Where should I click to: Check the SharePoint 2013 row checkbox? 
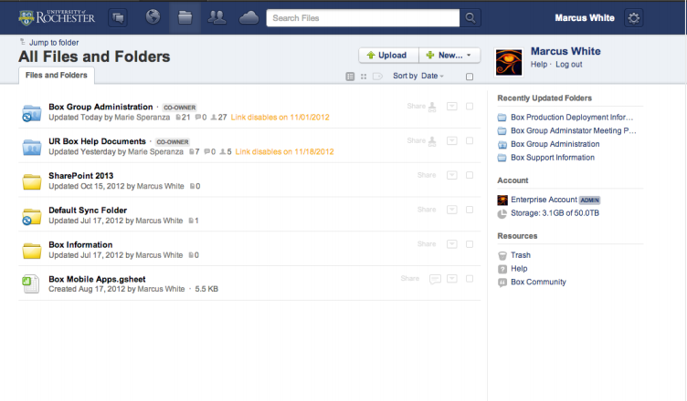coord(470,175)
